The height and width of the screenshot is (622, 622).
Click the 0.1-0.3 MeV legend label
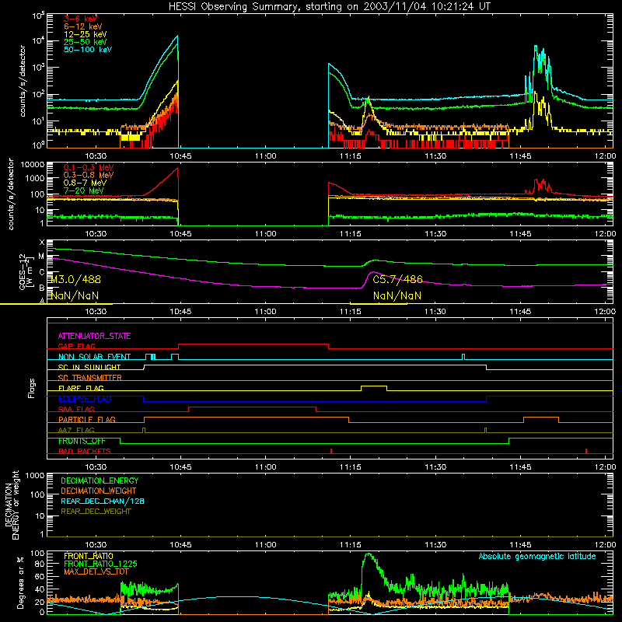pos(89,167)
